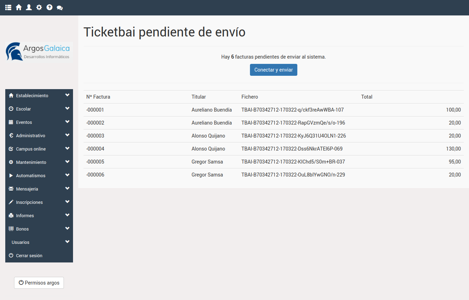This screenshot has height=300, width=469.
Task: Click file name ending in Dss6NkrATEI6P-069
Action: [292, 149]
